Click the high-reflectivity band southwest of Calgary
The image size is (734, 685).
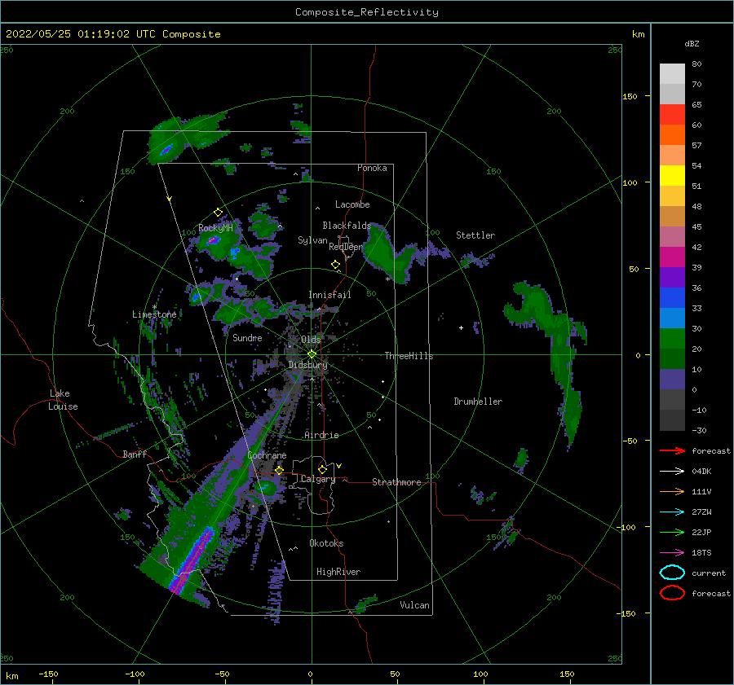coord(192,560)
